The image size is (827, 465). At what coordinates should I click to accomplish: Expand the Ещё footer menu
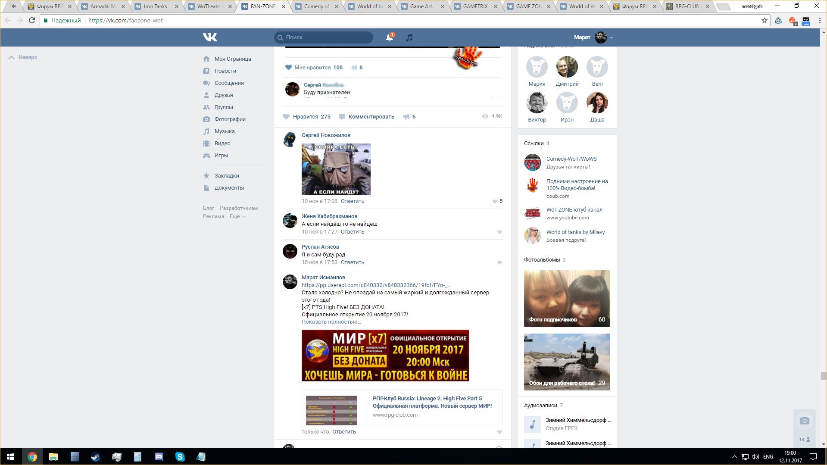click(237, 216)
